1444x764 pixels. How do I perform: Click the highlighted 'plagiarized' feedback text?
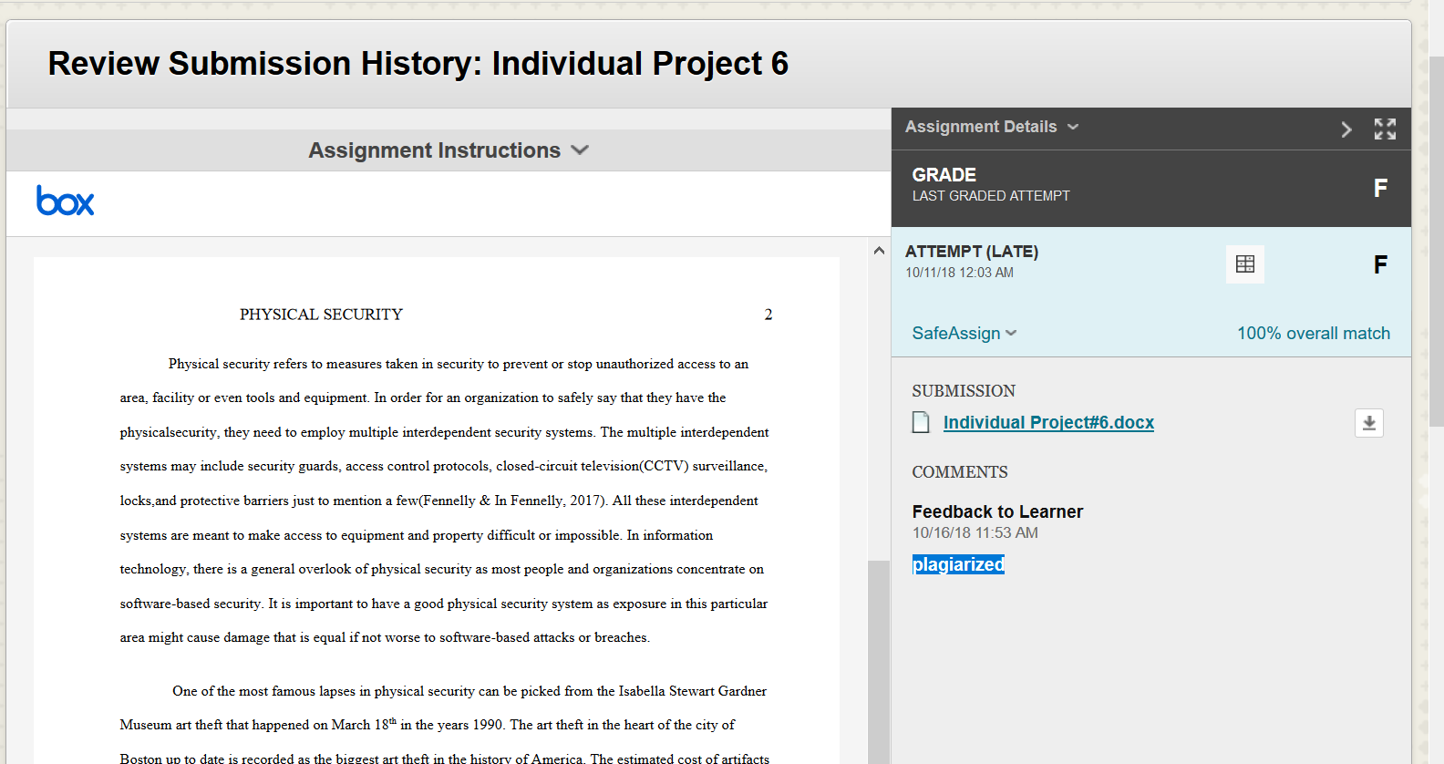coord(958,564)
